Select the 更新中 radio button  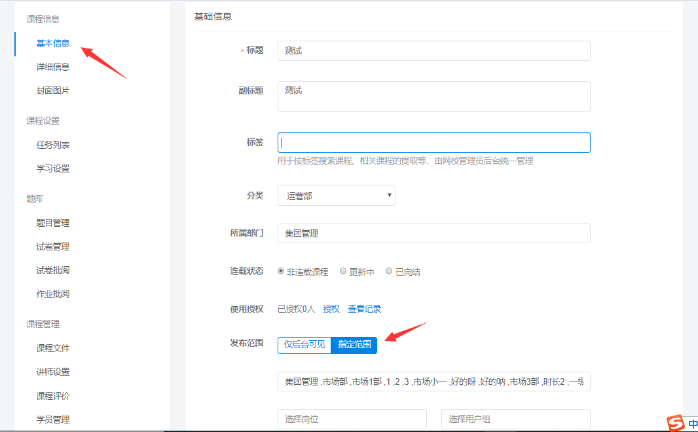[x=342, y=271]
